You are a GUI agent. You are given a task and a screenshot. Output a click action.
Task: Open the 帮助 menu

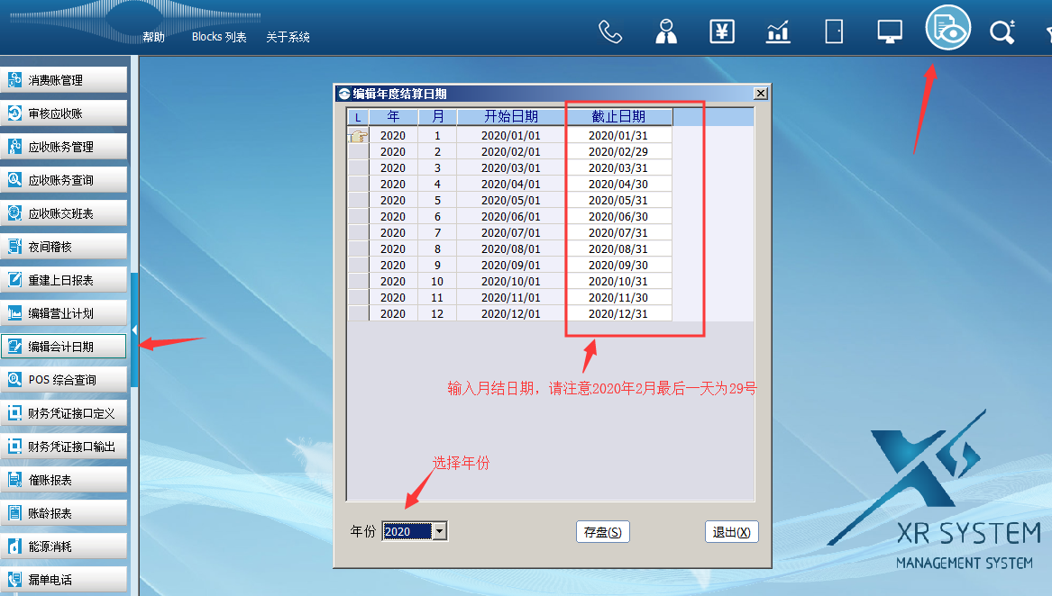click(153, 38)
